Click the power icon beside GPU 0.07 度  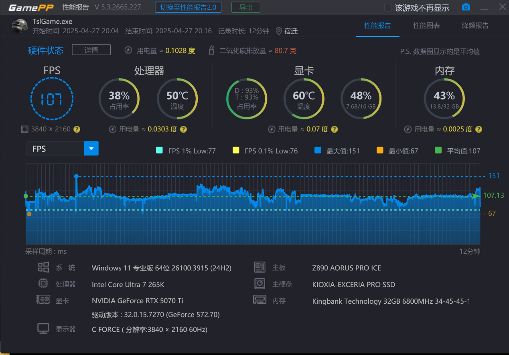point(272,129)
